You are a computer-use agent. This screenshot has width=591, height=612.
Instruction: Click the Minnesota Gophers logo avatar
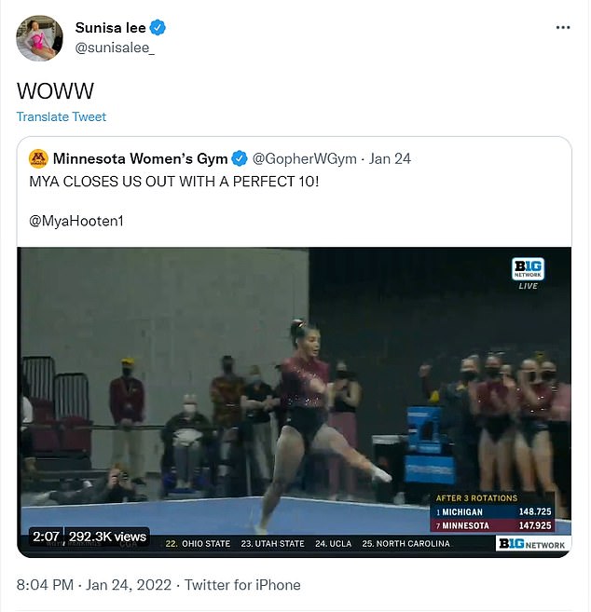tap(38, 158)
